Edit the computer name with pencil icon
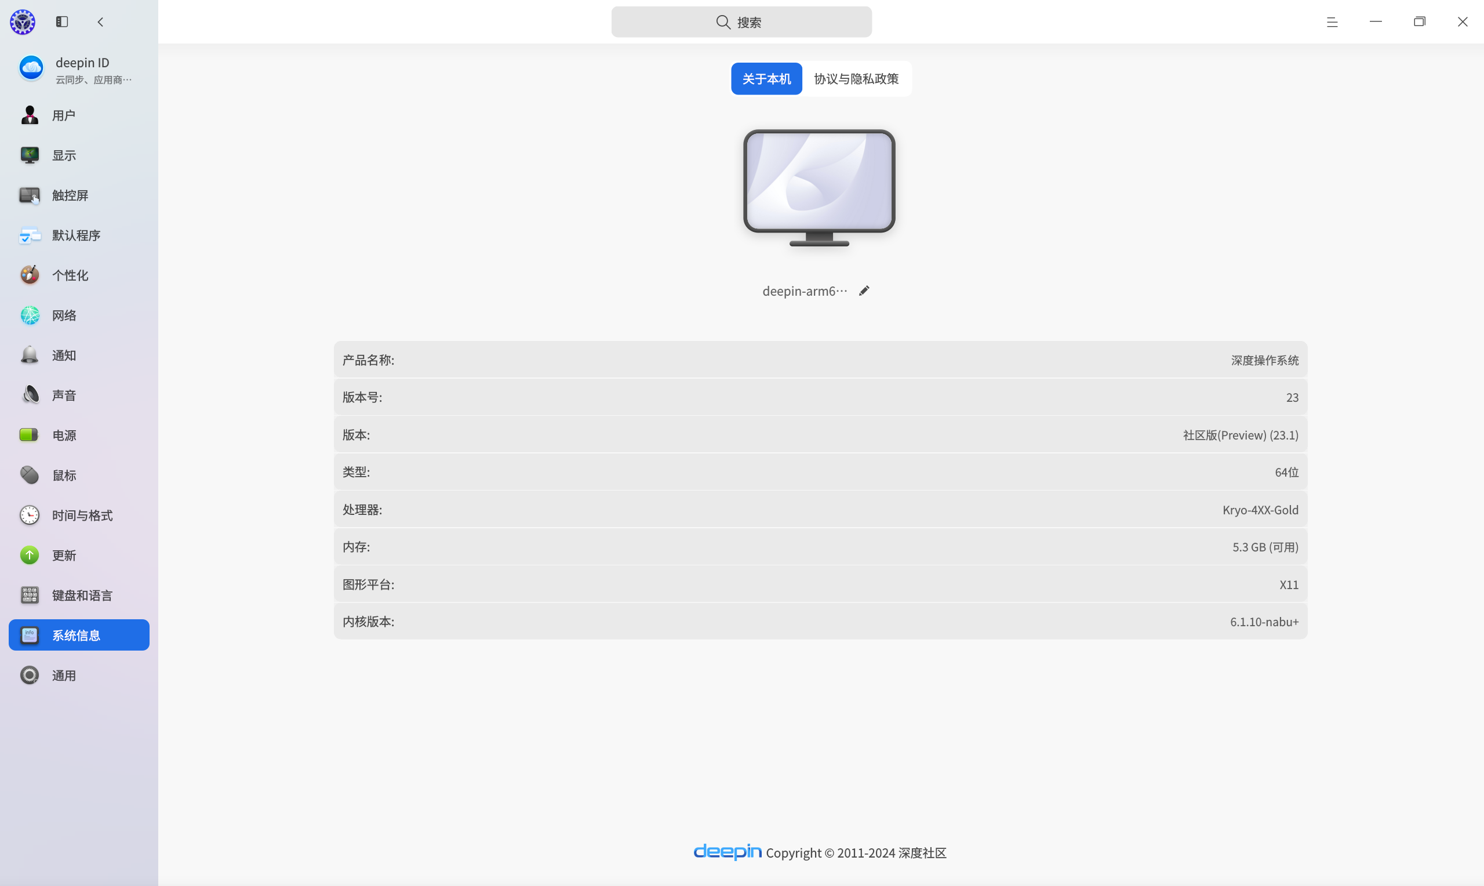 click(x=864, y=291)
